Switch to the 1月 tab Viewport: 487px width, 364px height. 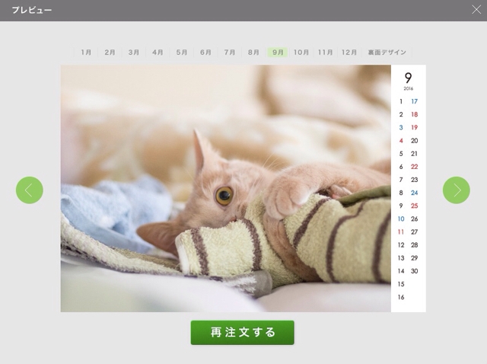(x=86, y=53)
